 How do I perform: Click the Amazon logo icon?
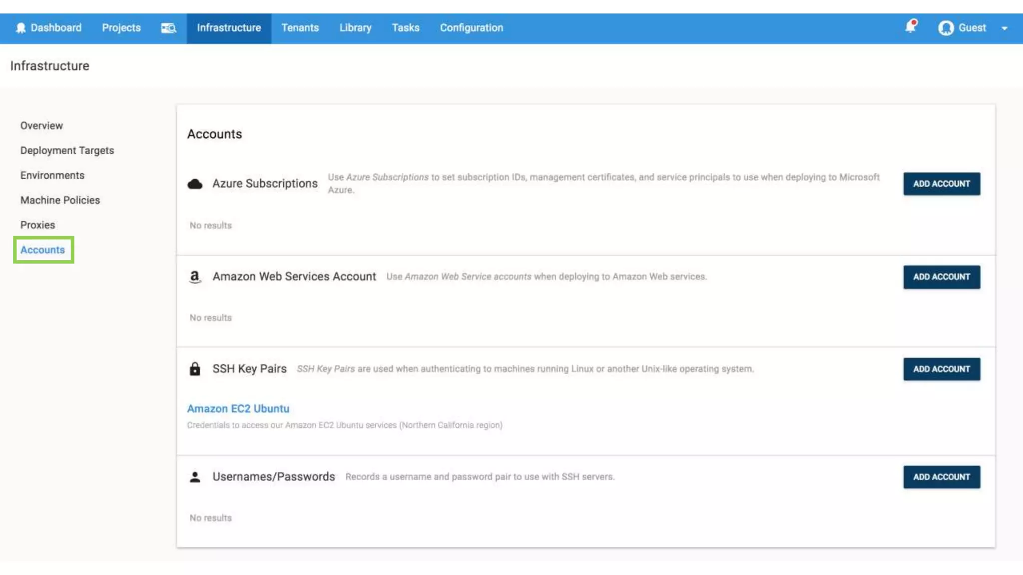pyautogui.click(x=195, y=277)
